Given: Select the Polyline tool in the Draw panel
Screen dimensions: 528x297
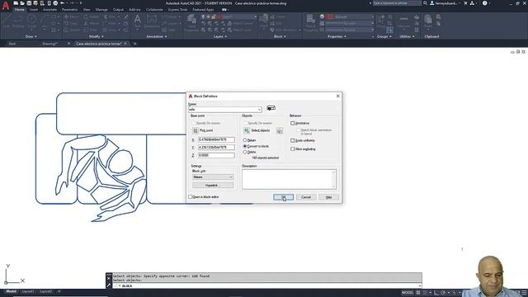Looking at the screenshot, I should 18,21.
